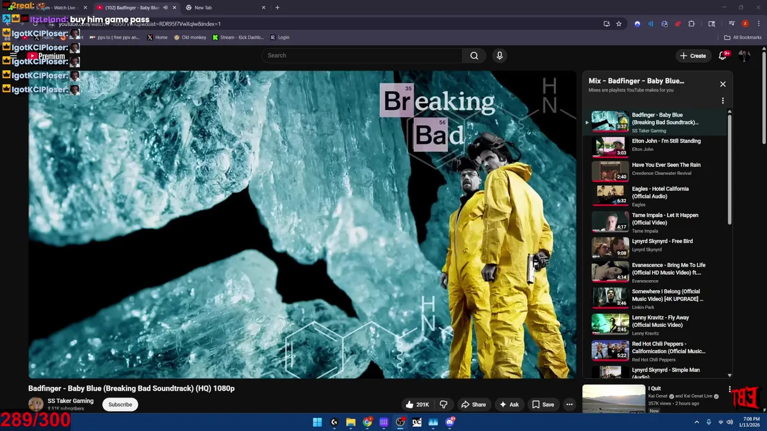Click the Breaking Bad video player
This screenshot has width=767, height=431.
[x=302, y=224]
